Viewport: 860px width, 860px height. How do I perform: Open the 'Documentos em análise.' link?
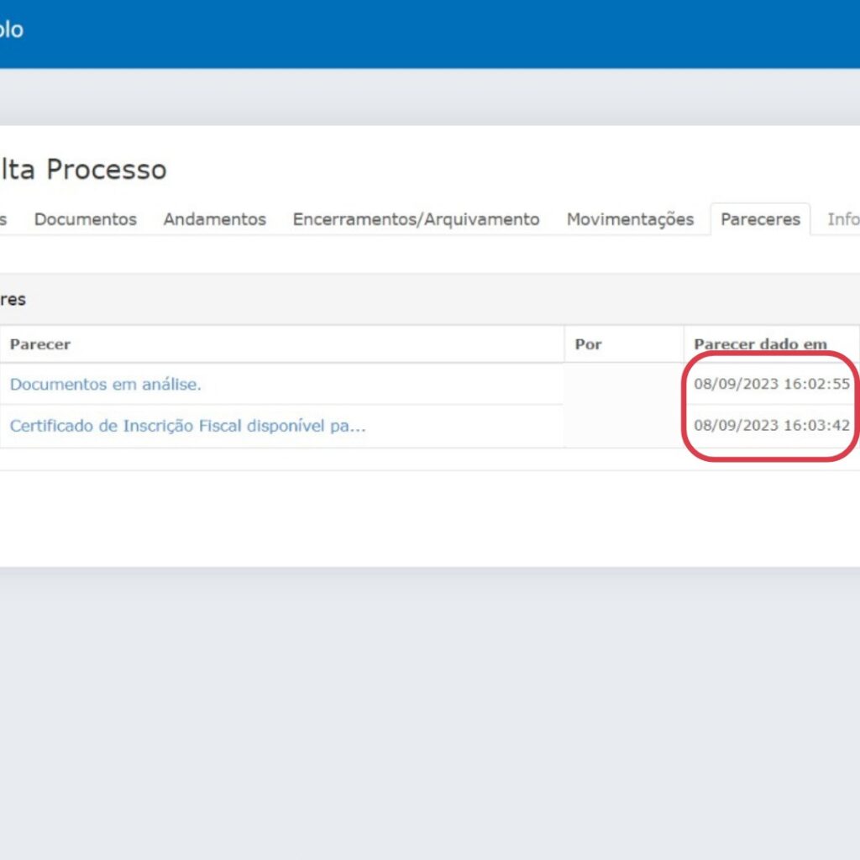(x=105, y=385)
